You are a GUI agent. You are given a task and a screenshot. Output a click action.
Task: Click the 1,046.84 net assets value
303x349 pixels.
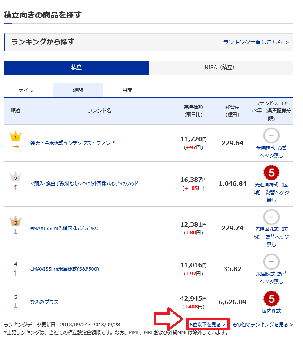233,183
